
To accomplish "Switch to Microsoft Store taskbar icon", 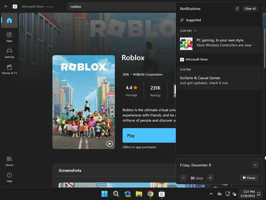I will (162, 194).
